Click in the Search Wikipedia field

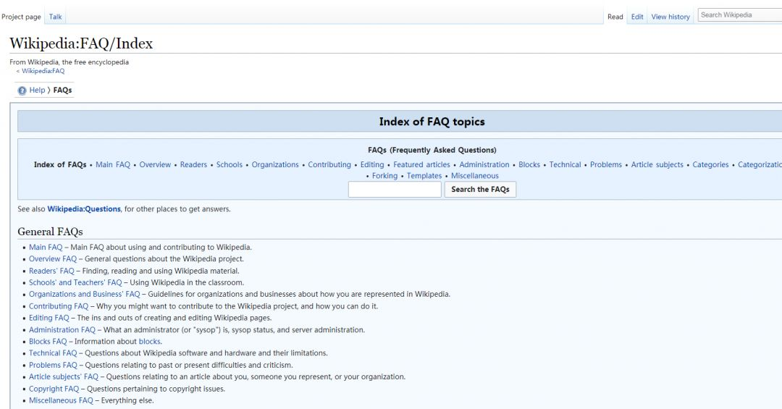tap(740, 15)
